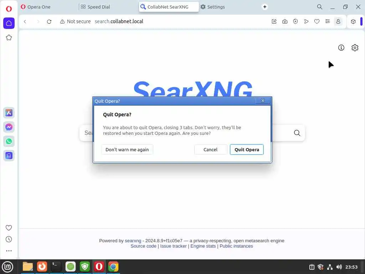365x274 pixels.
Task: Open volume control in system tray
Action: [x=339, y=267]
